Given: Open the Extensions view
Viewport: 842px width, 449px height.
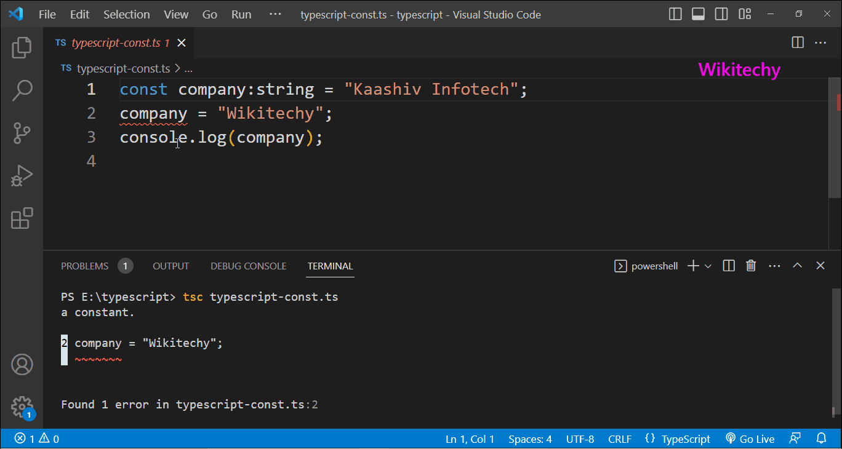Looking at the screenshot, I should (22, 218).
